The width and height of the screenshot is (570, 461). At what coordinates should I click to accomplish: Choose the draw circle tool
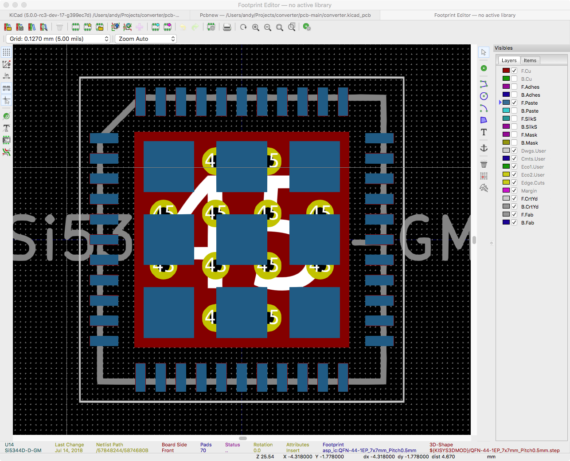pos(484,96)
